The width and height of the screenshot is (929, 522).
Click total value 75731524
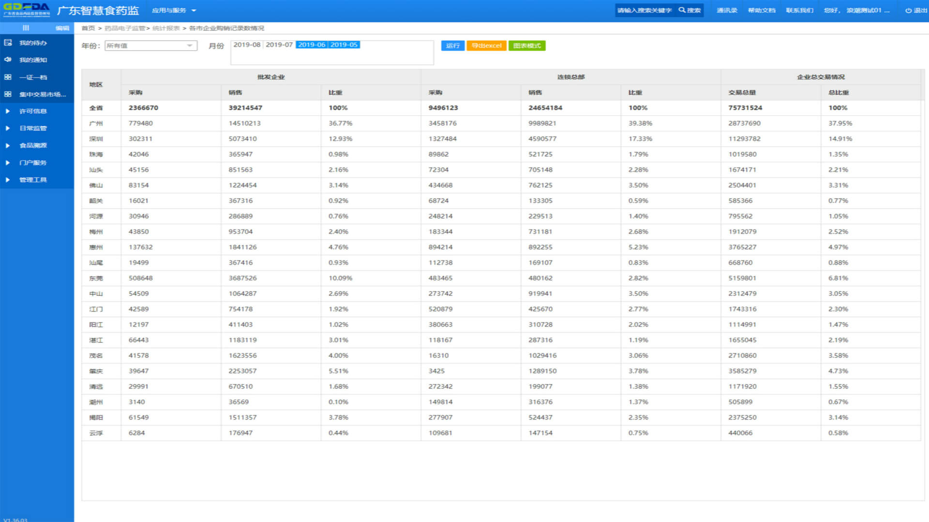pyautogui.click(x=745, y=108)
